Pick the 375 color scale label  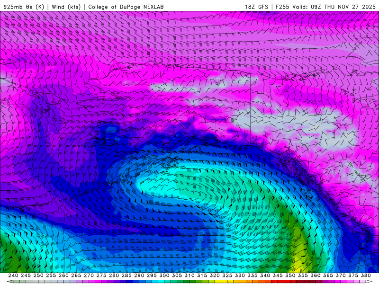pyautogui.click(x=353, y=275)
